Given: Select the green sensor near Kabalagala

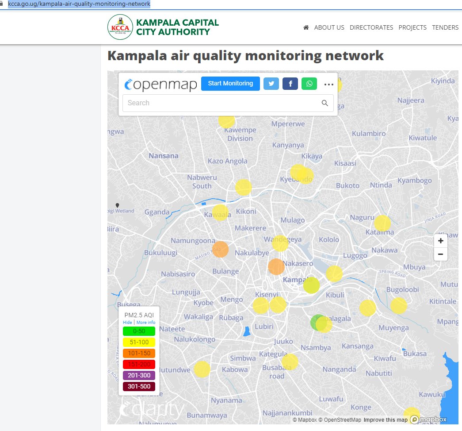Looking at the screenshot, I should 317,322.
